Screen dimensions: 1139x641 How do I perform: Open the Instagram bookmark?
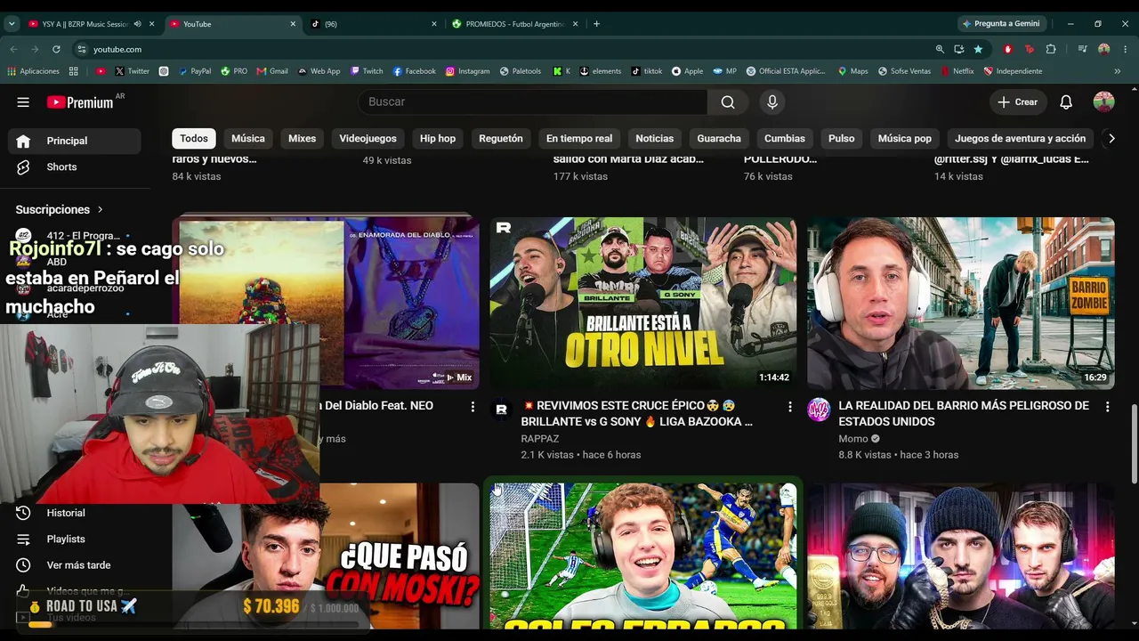[468, 71]
